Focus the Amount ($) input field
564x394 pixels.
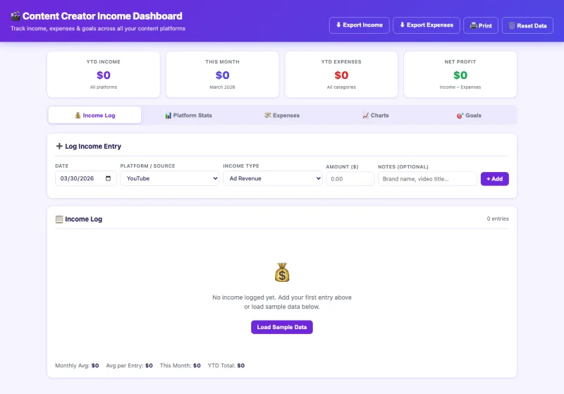tap(350, 179)
